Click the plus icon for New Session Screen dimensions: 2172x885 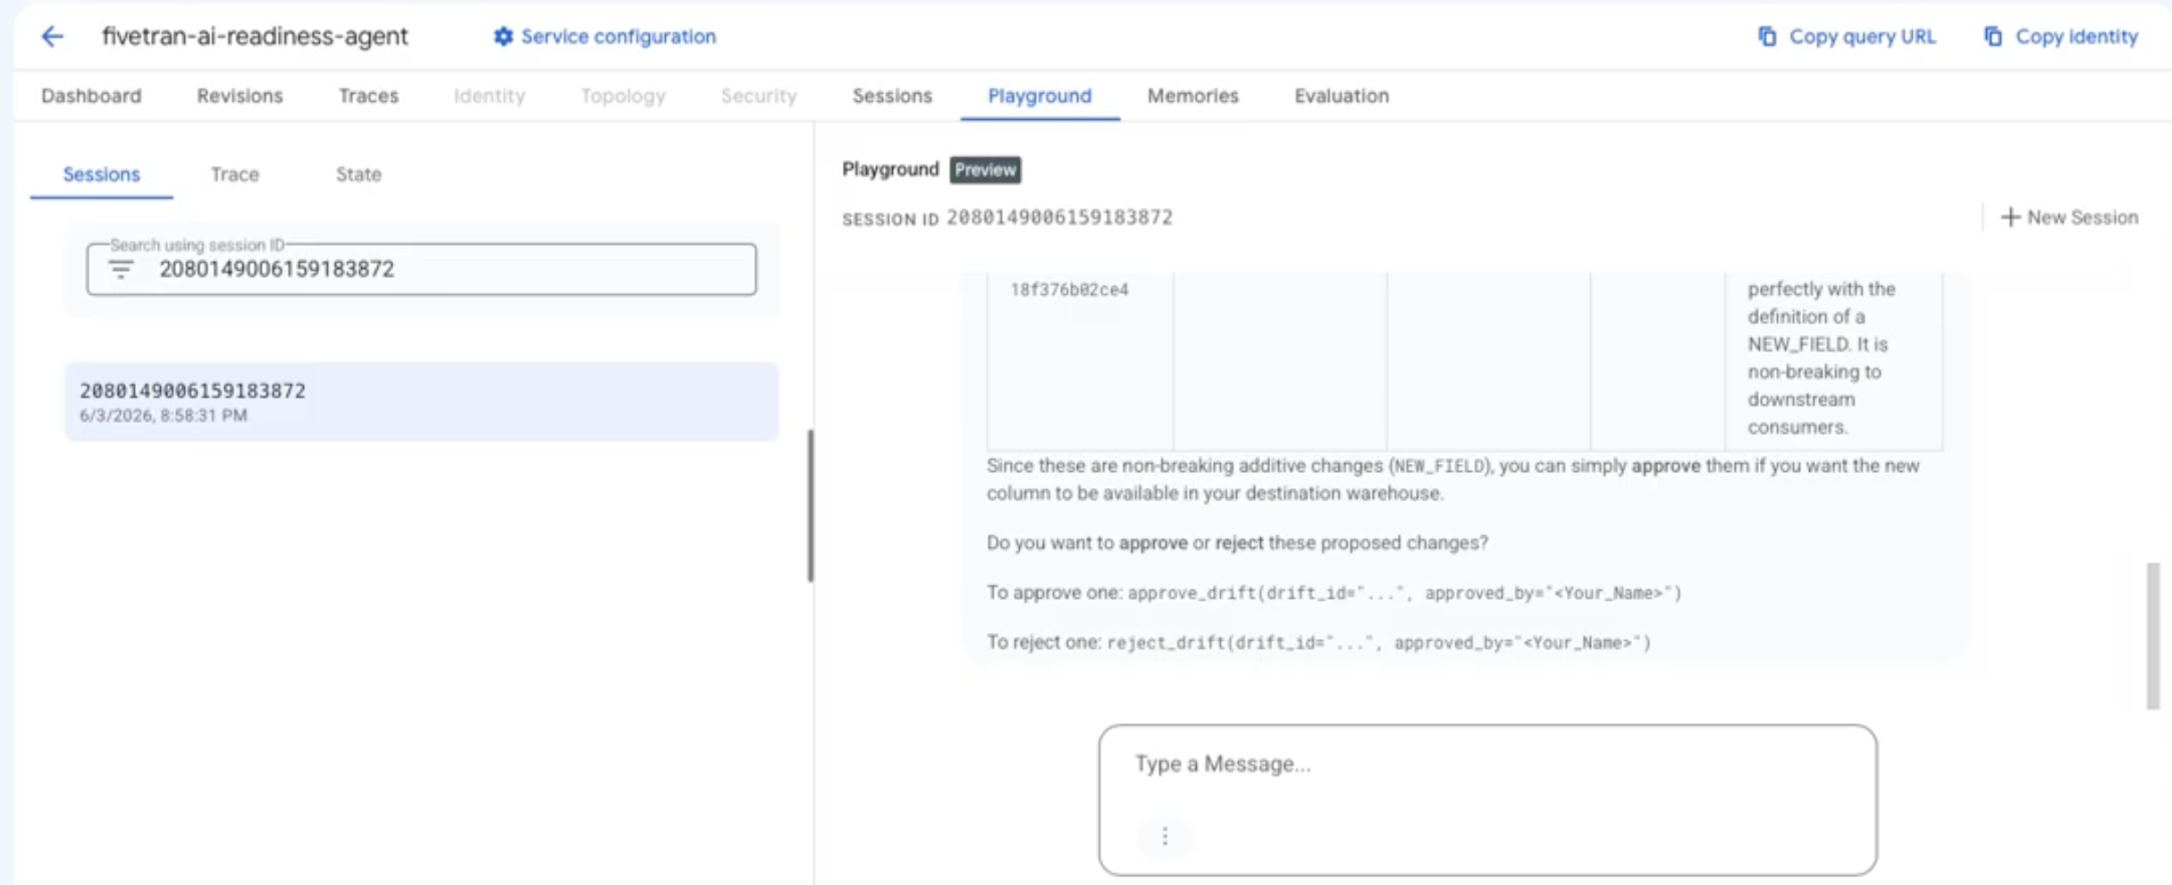click(2010, 217)
